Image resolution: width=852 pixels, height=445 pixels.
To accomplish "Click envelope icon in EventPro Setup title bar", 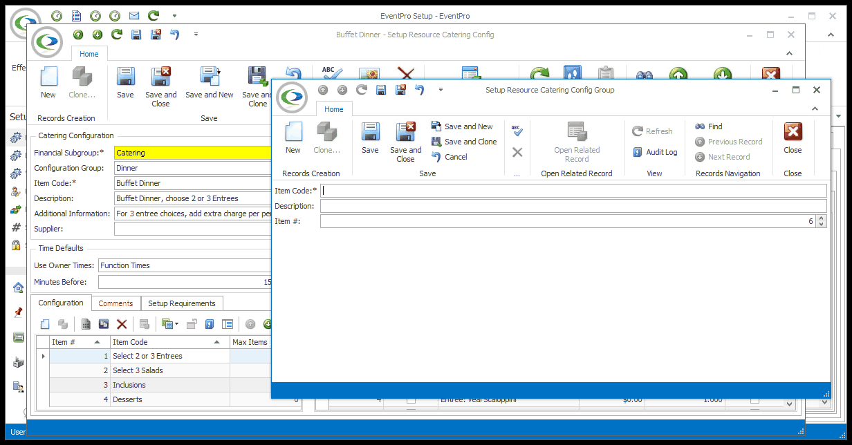I will click(133, 15).
